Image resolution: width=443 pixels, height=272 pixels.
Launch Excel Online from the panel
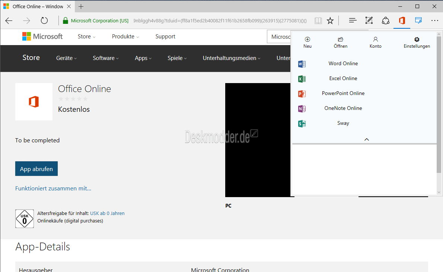343,79
